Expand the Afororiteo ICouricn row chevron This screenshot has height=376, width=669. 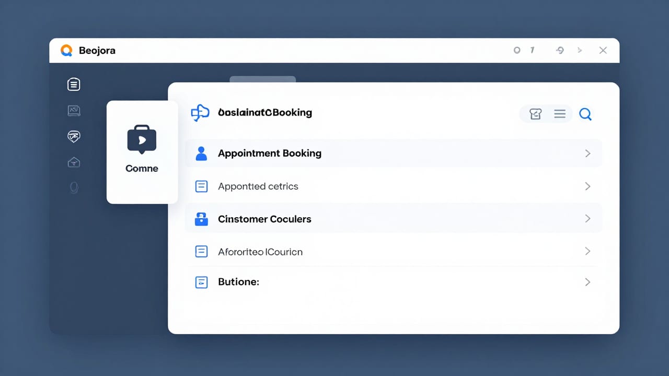[x=587, y=252]
